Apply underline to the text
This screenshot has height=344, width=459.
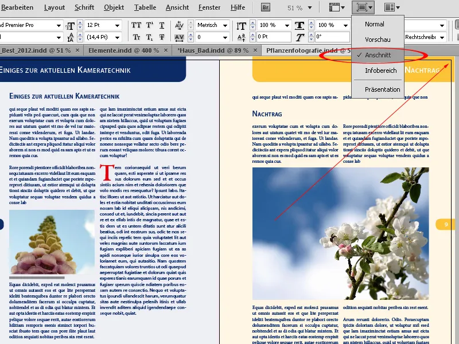[x=162, y=25]
